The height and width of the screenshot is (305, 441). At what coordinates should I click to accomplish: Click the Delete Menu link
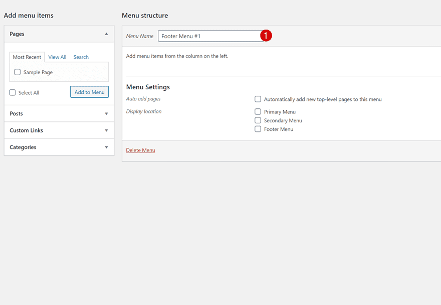pos(140,150)
